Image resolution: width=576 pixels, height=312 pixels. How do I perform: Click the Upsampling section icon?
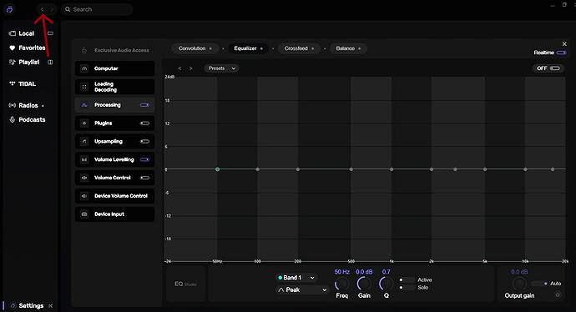click(x=84, y=141)
